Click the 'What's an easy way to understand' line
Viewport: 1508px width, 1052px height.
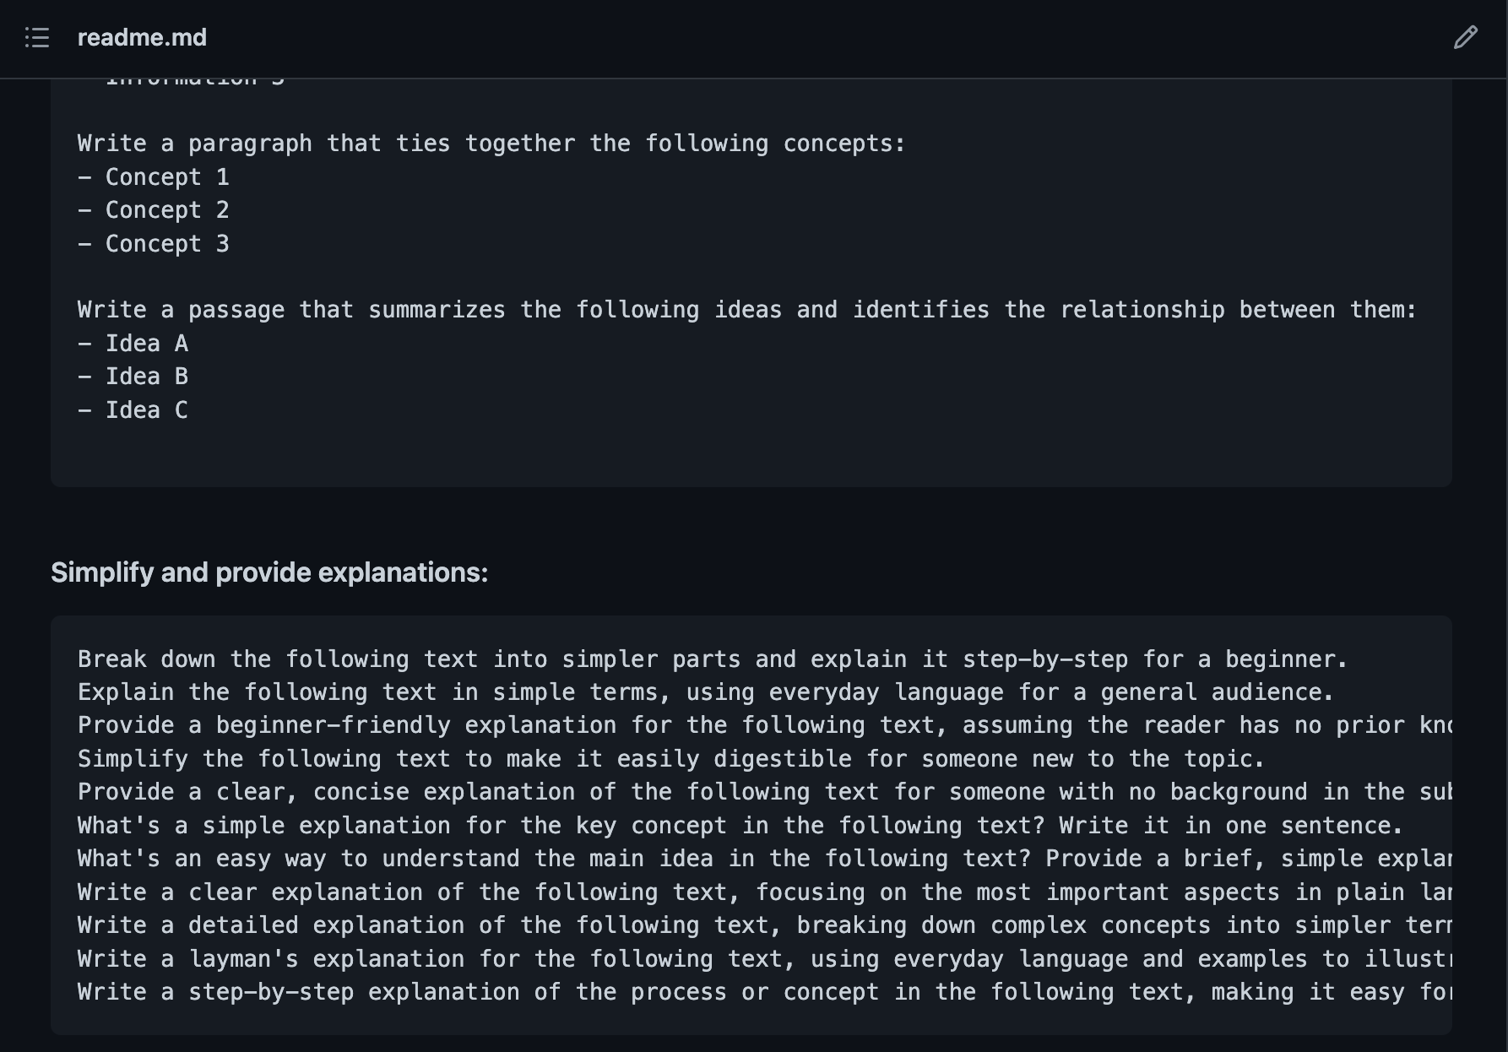click(x=765, y=859)
